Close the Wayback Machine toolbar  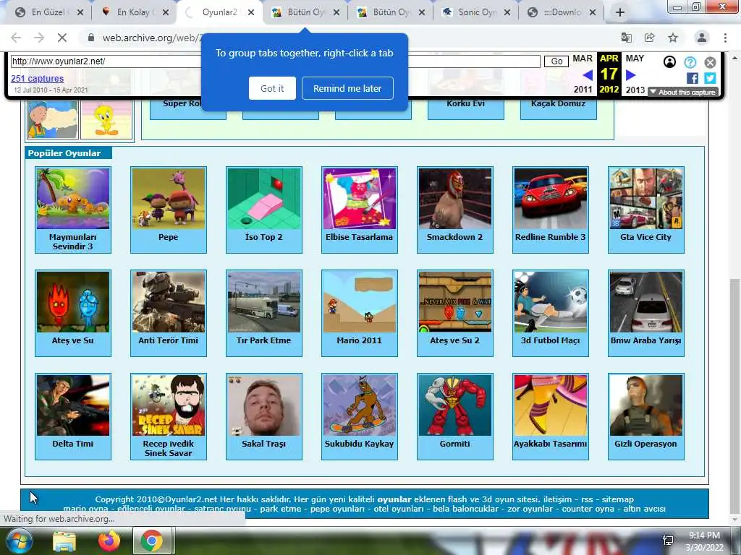click(x=711, y=62)
